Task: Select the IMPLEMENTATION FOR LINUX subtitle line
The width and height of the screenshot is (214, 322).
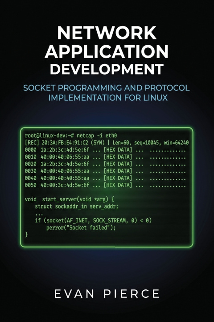Action: click(108, 97)
